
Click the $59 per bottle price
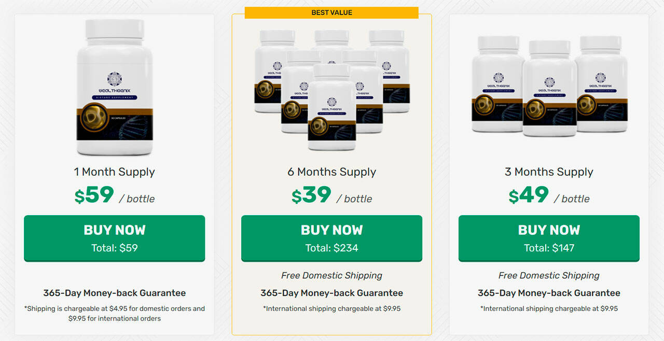point(114,195)
